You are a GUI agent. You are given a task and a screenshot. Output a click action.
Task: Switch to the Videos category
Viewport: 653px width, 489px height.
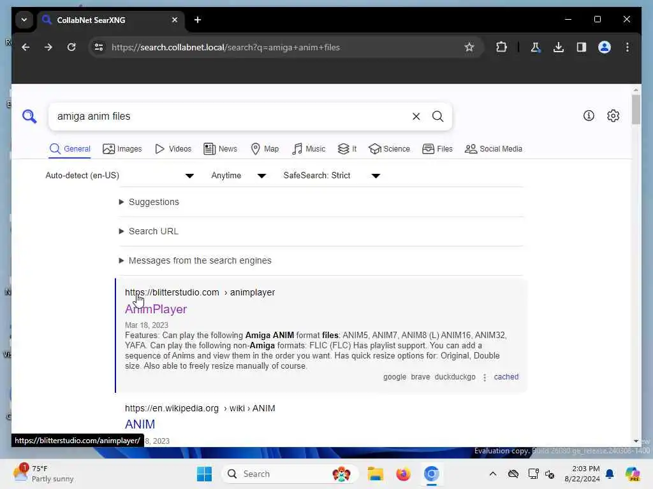click(x=173, y=149)
